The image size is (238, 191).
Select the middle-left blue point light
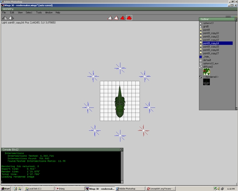click(x=88, y=107)
